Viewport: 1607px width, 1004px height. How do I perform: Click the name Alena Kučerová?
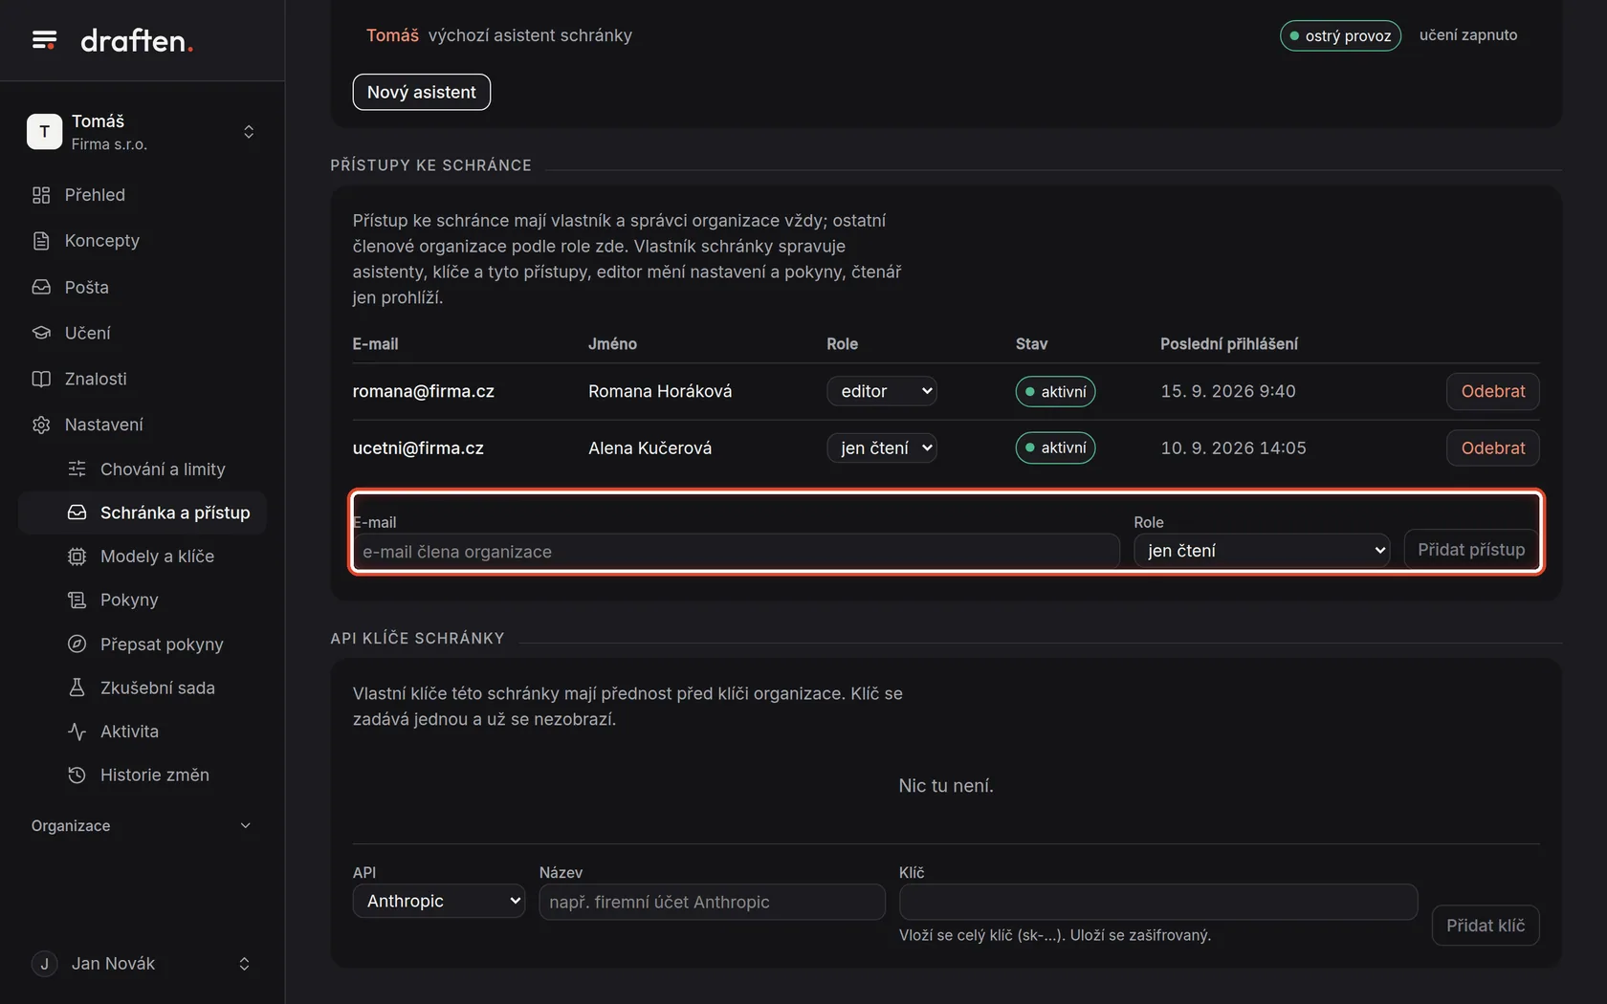(x=649, y=447)
